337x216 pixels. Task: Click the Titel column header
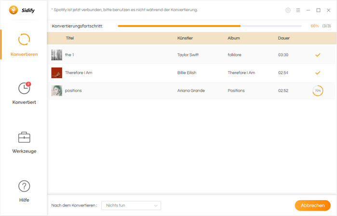click(70, 38)
